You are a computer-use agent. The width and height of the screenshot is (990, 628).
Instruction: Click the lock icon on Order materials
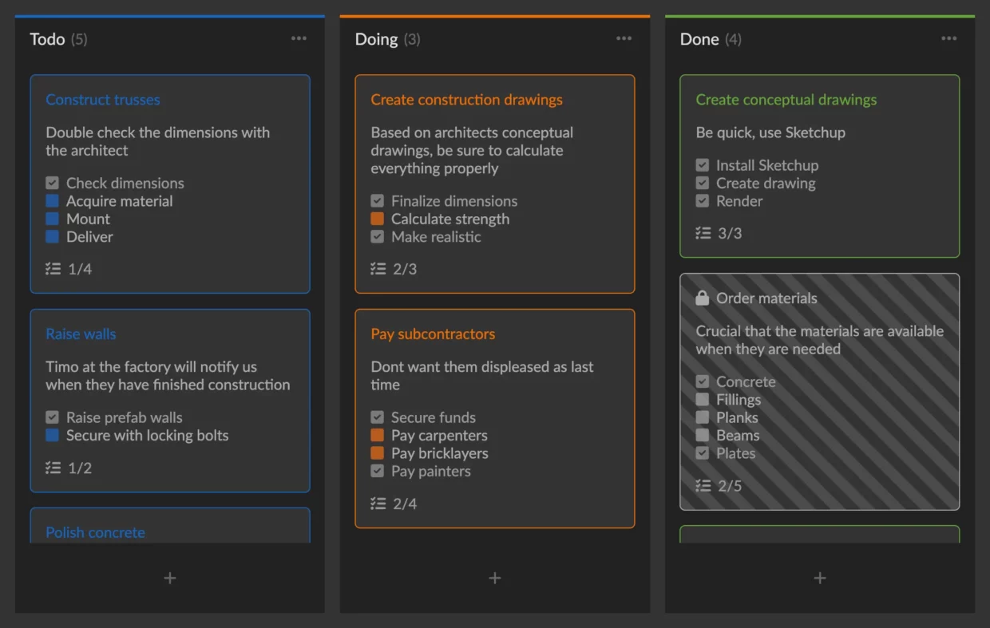(703, 298)
